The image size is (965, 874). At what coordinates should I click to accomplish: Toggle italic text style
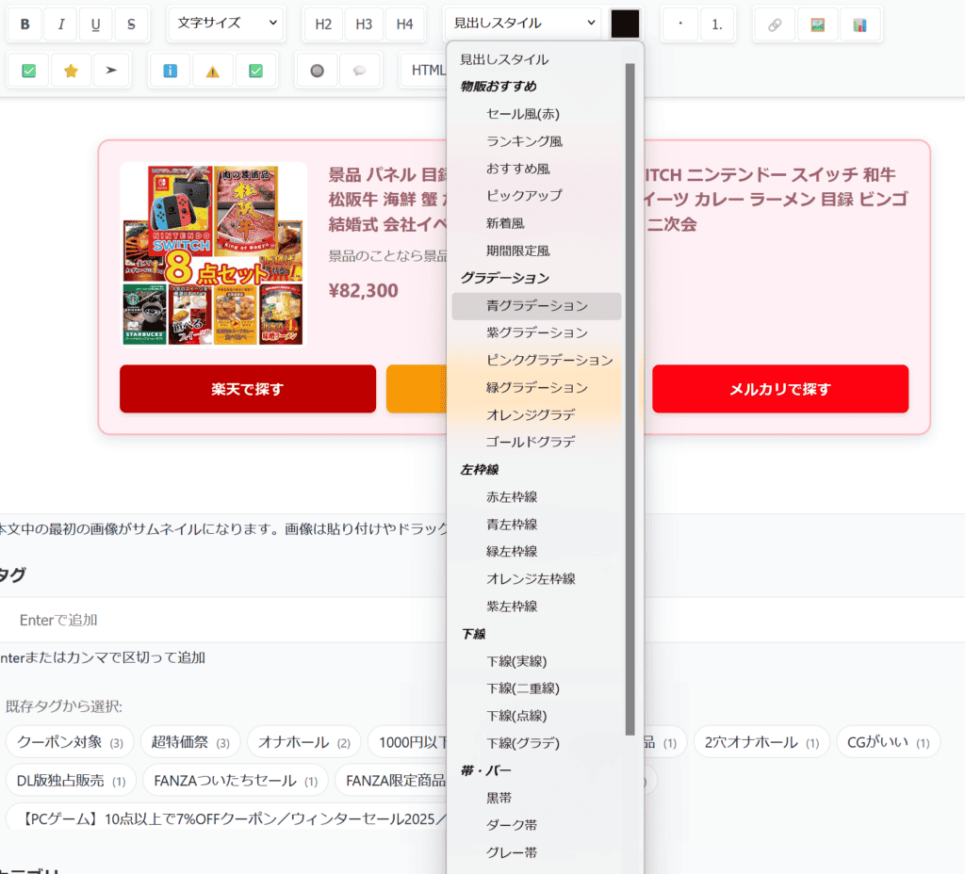[x=61, y=24]
